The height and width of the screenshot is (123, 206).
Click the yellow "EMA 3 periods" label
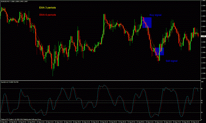(48, 8)
